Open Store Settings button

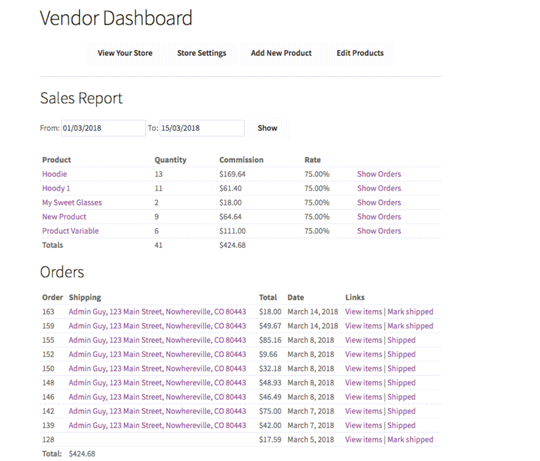click(x=202, y=53)
